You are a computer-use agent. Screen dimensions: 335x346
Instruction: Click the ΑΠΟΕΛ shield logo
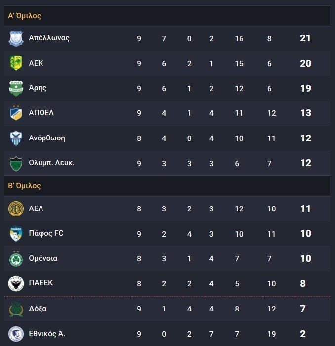16,113
